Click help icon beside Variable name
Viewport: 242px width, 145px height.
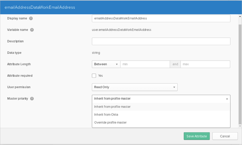click(32, 30)
